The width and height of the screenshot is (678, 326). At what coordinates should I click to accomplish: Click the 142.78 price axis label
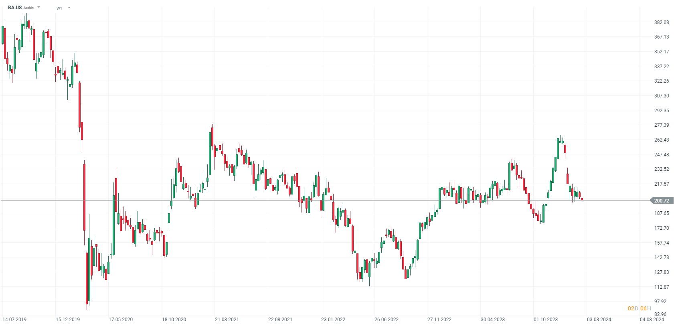[x=662, y=257]
